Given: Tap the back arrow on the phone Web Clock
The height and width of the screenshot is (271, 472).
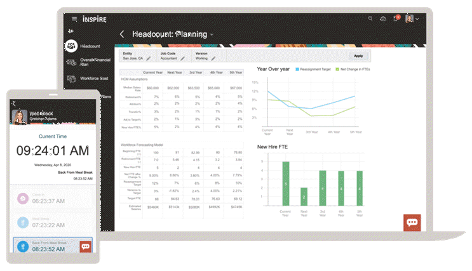Looking at the screenshot, I should (13, 103).
